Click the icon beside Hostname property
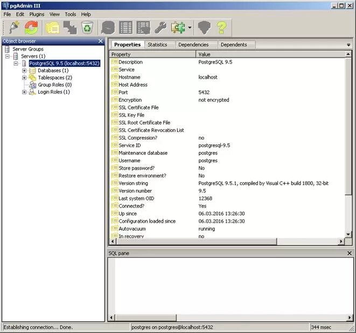 pyautogui.click(x=114, y=77)
